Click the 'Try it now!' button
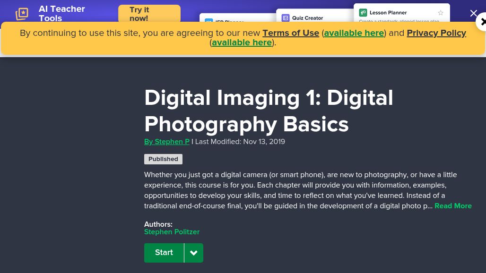Screen dimensions: 486x273 pos(149,14)
